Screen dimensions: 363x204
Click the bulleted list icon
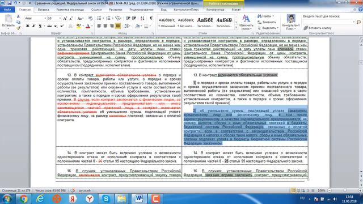[99, 18]
